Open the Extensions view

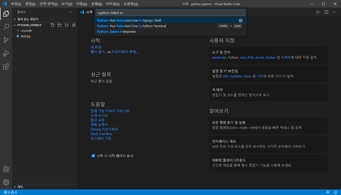click(x=6, y=67)
